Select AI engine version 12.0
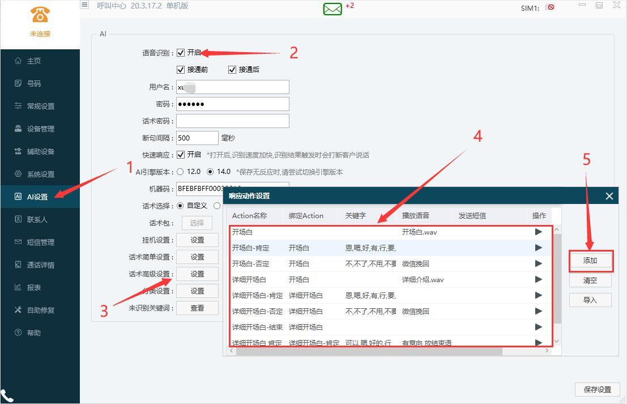627x404 pixels. tap(180, 172)
